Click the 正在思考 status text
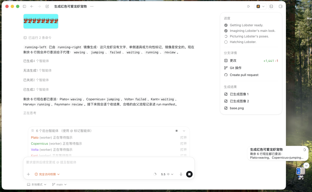This screenshot has width=312, height=192. pyautogui.click(x=30, y=113)
